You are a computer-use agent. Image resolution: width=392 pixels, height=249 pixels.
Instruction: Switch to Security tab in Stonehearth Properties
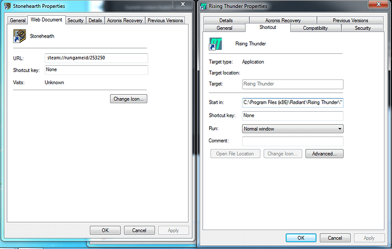click(75, 20)
